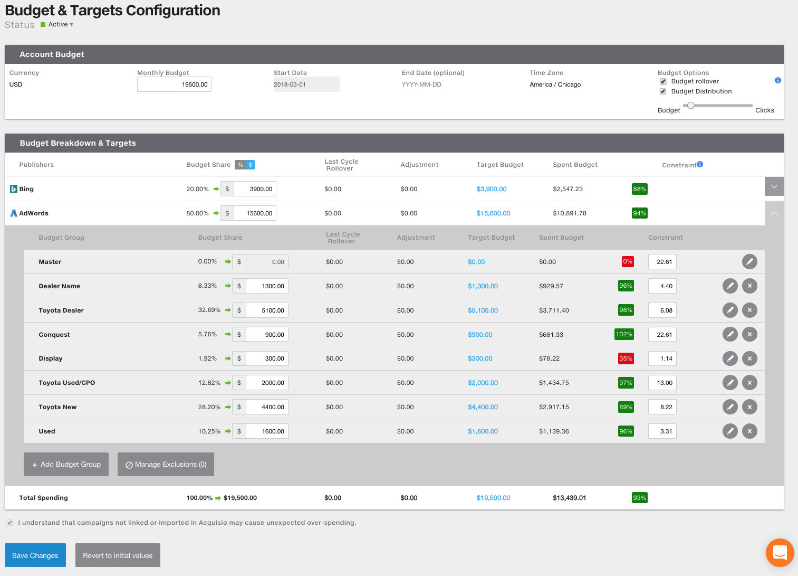Toggle the Budget rollover checkbox
Image resolution: width=798 pixels, height=576 pixels.
pyautogui.click(x=663, y=81)
